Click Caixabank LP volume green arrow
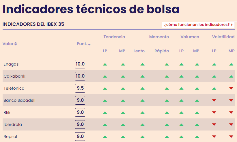 181,76
